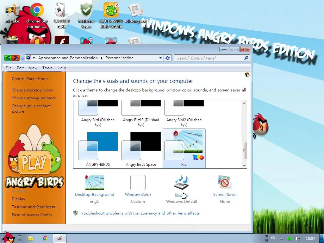Launch 'NOT PISSED BIRD GAME' desktop icon
This screenshot has height=243, width=324.
click(x=111, y=16)
